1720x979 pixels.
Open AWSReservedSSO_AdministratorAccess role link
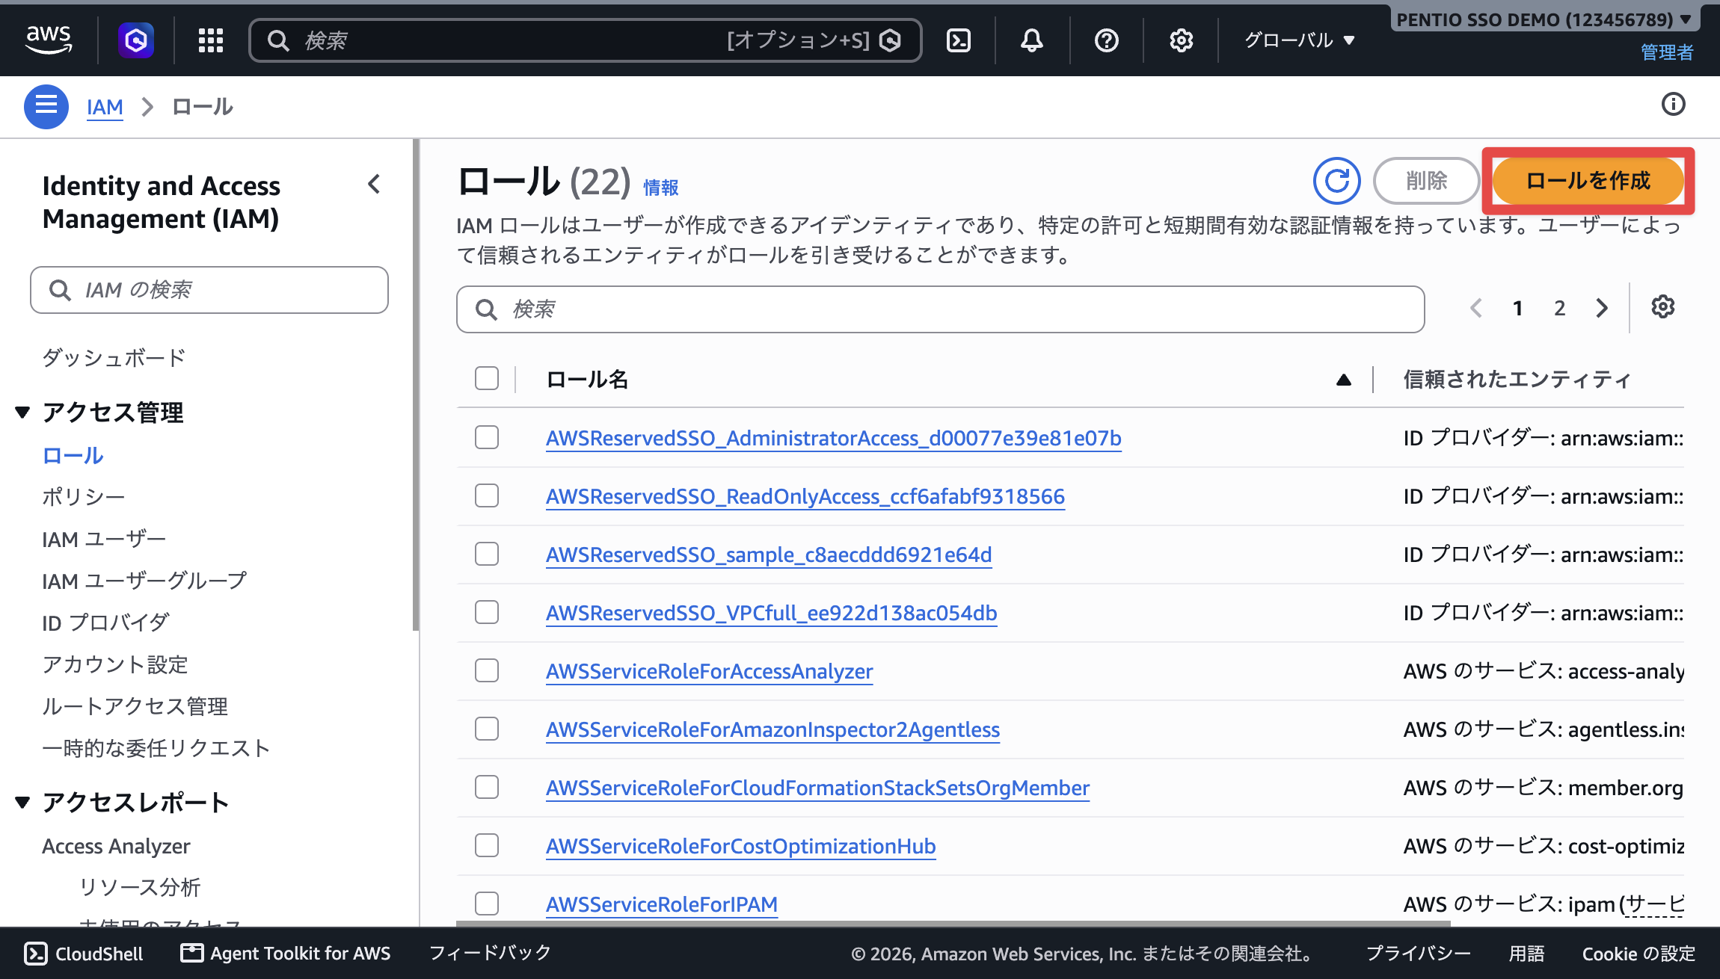point(834,438)
